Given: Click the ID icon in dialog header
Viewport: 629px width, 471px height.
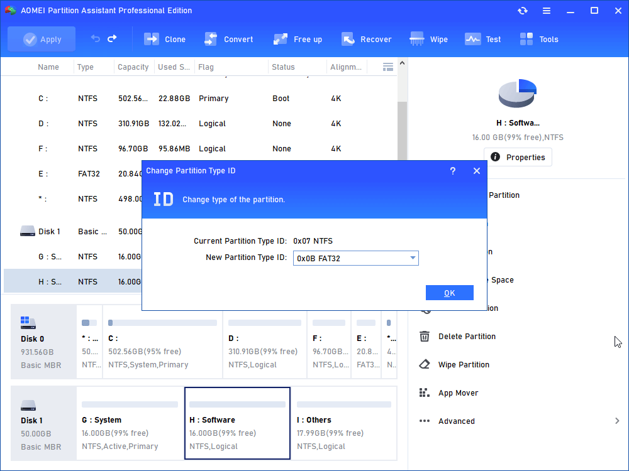Looking at the screenshot, I should click(x=164, y=199).
